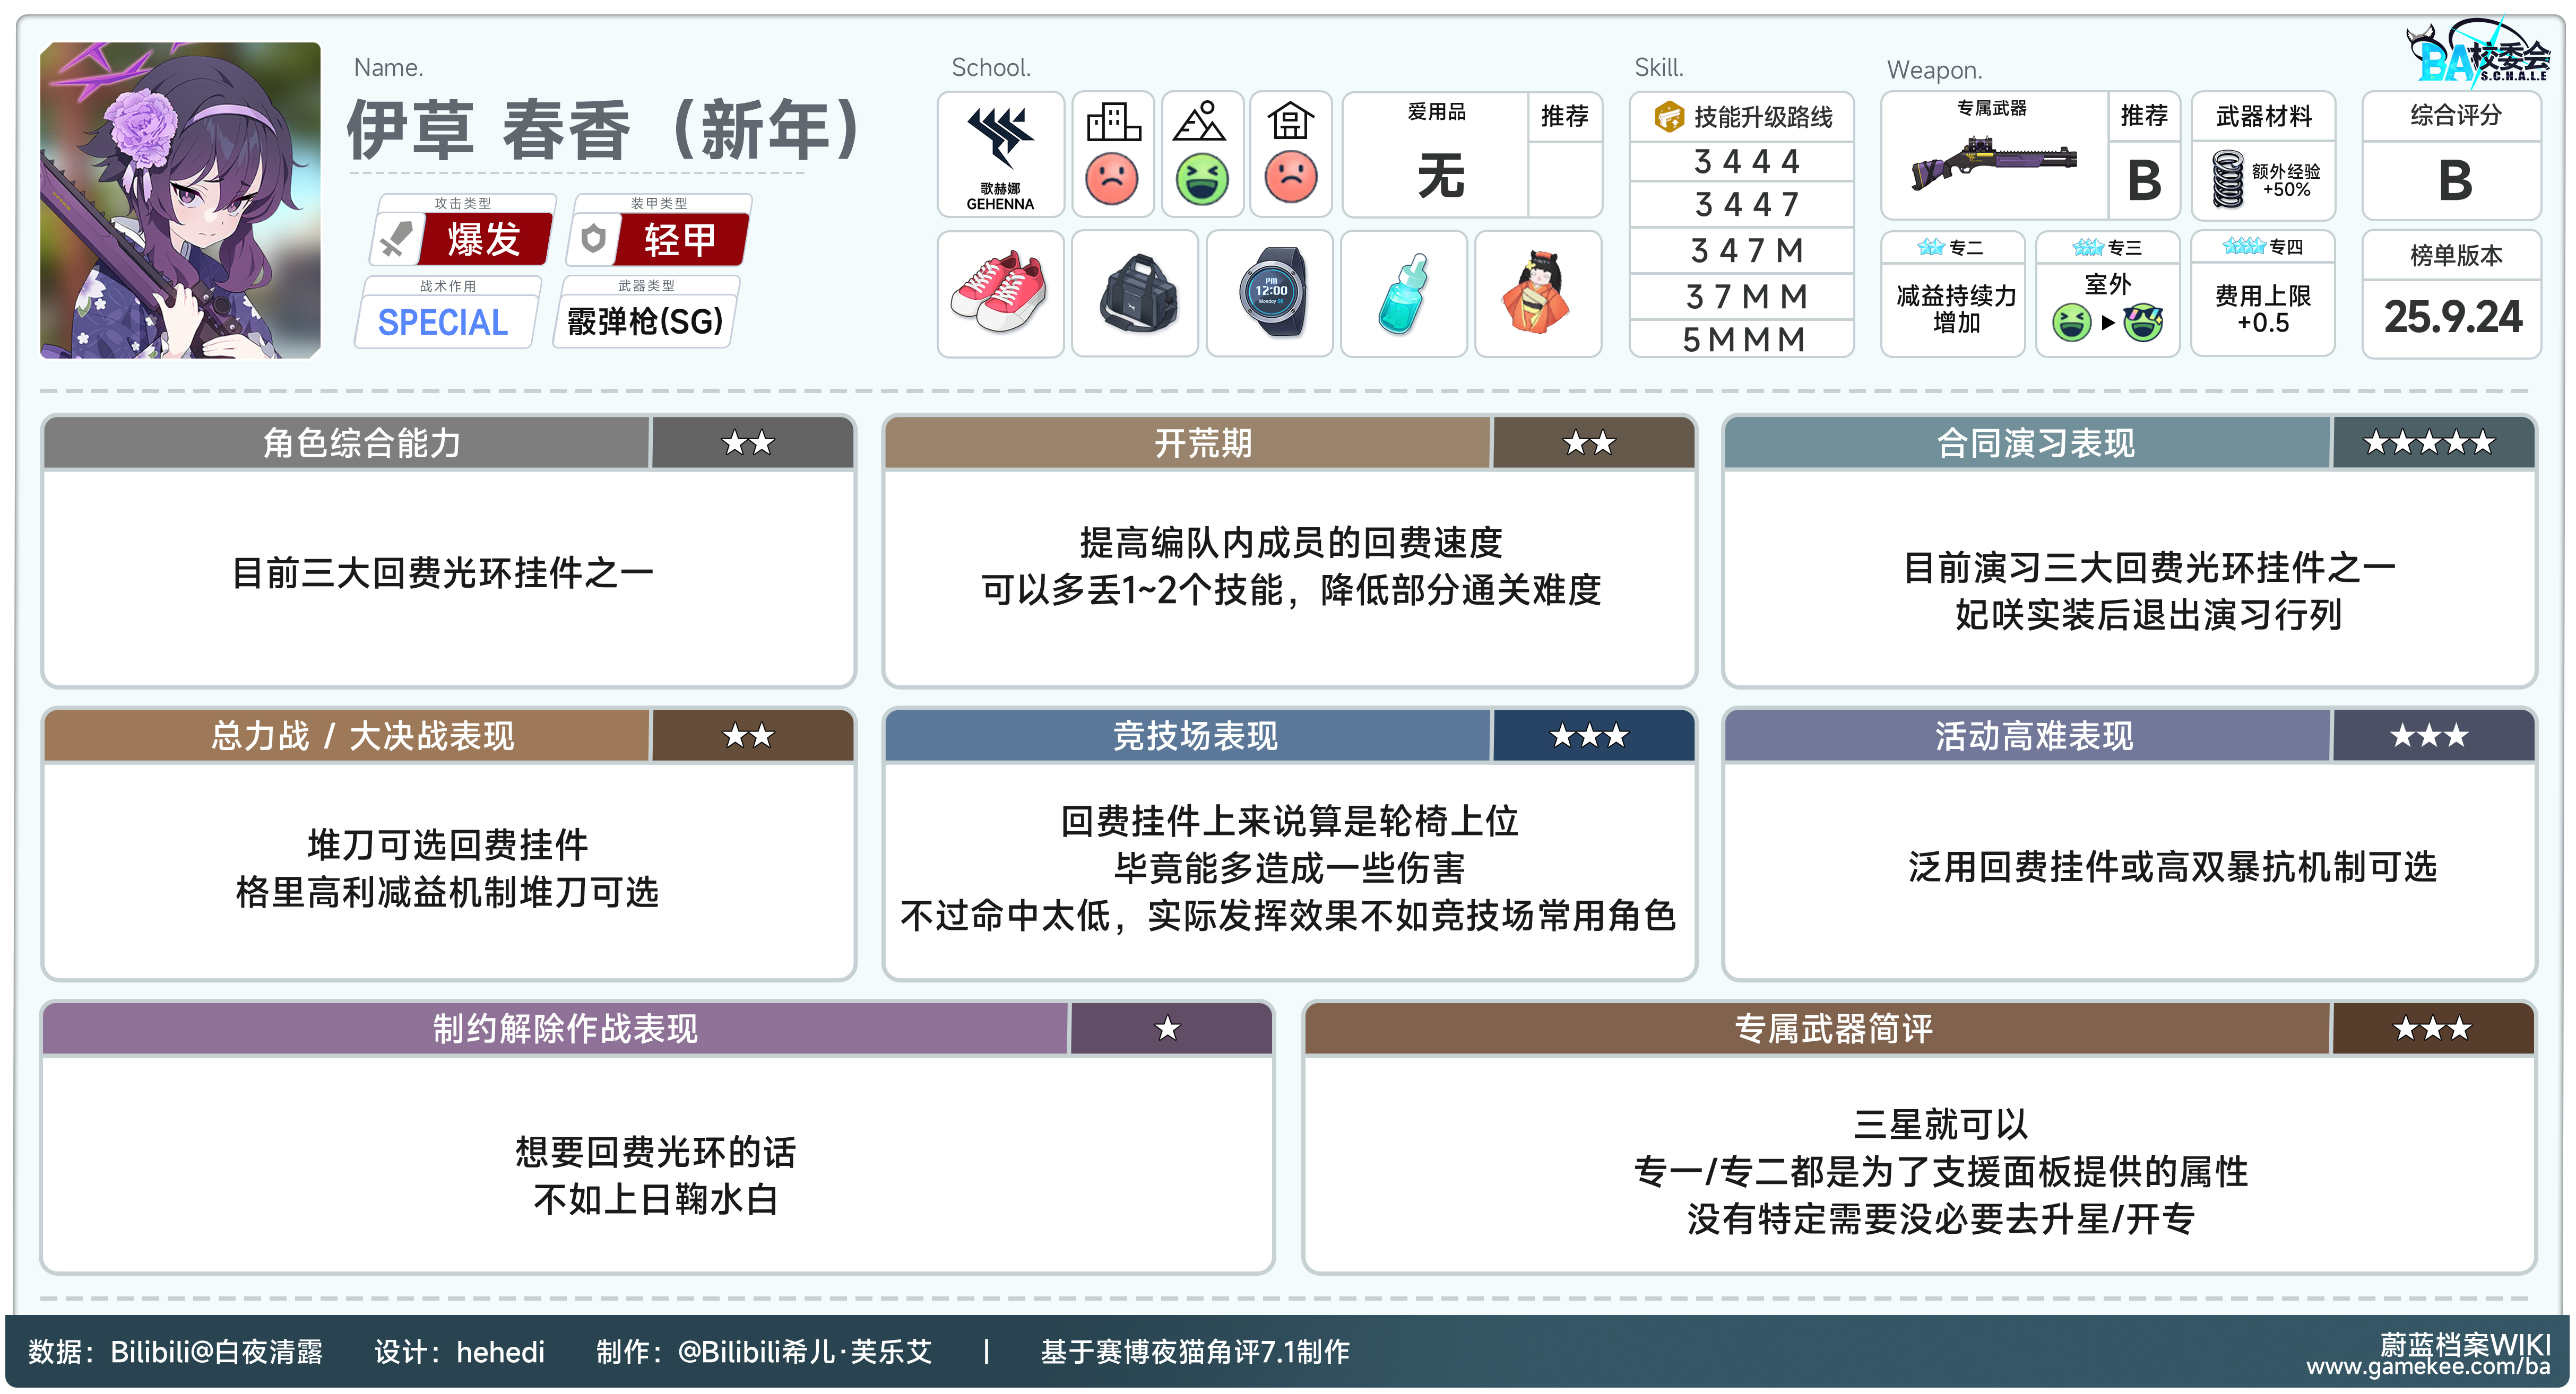The height and width of the screenshot is (1394, 2576).
Task: Click the 竞技场表现 section header
Action: (x=1195, y=736)
